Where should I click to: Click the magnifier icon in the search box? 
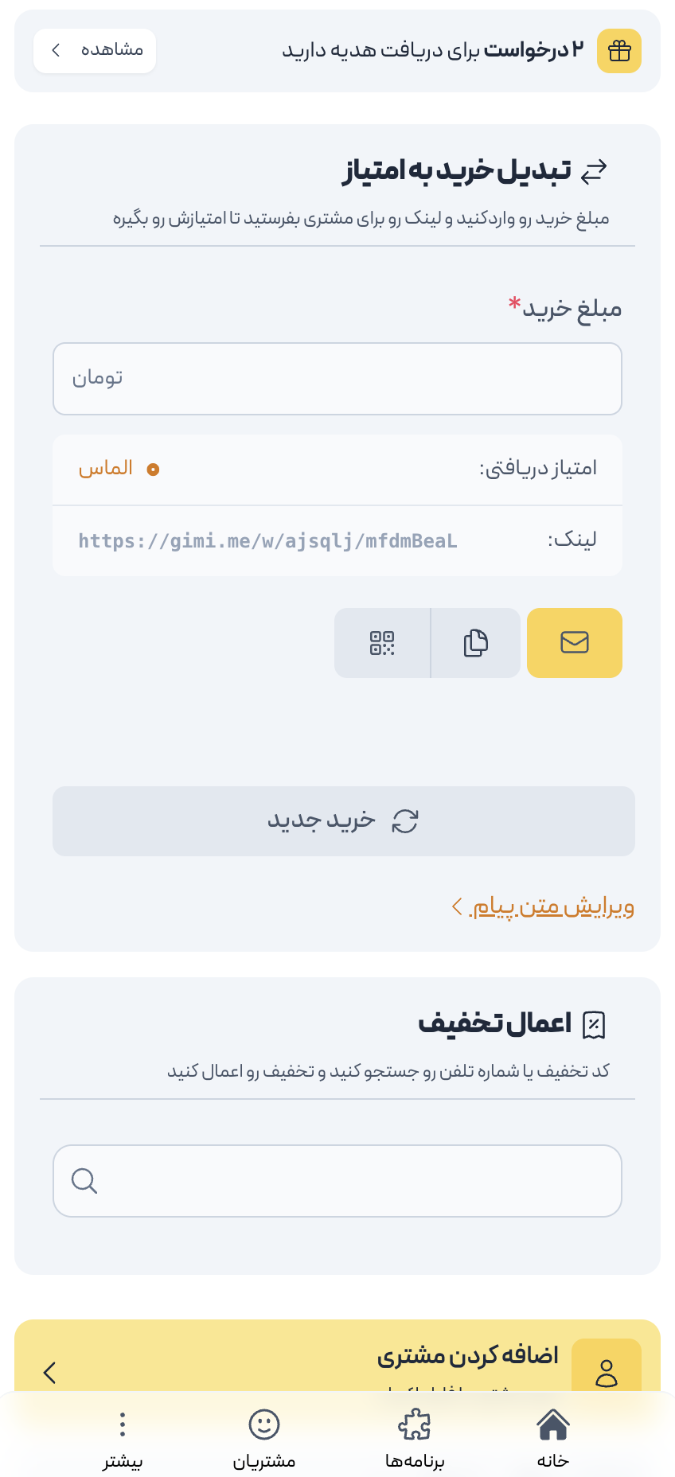pos(84,1181)
